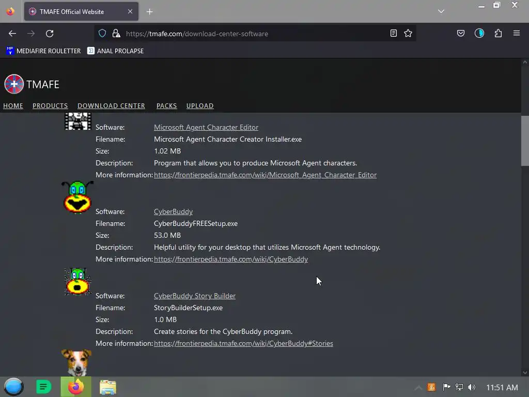The image size is (529, 397).
Task: Open the UPLOAD navigation item
Action: click(x=200, y=105)
